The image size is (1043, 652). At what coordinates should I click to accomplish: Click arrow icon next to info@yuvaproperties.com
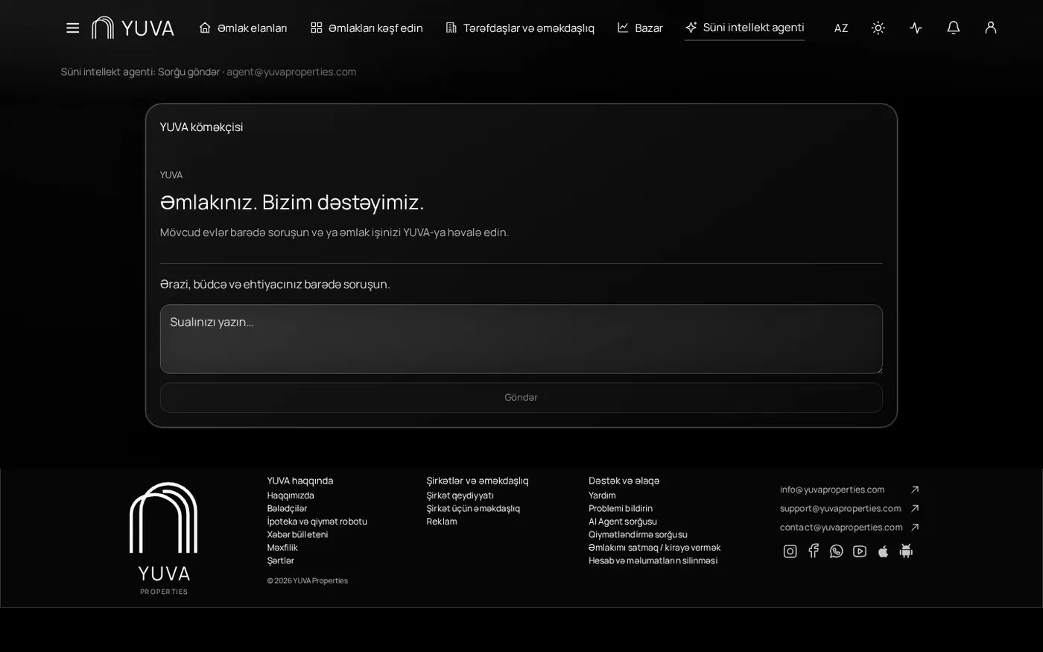click(x=915, y=490)
